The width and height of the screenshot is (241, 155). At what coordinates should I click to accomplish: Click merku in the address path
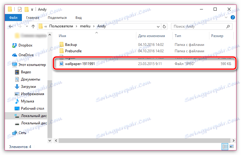(x=85, y=26)
